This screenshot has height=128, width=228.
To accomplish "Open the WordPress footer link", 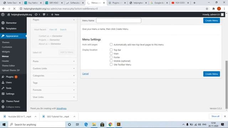I will click(61, 108).
